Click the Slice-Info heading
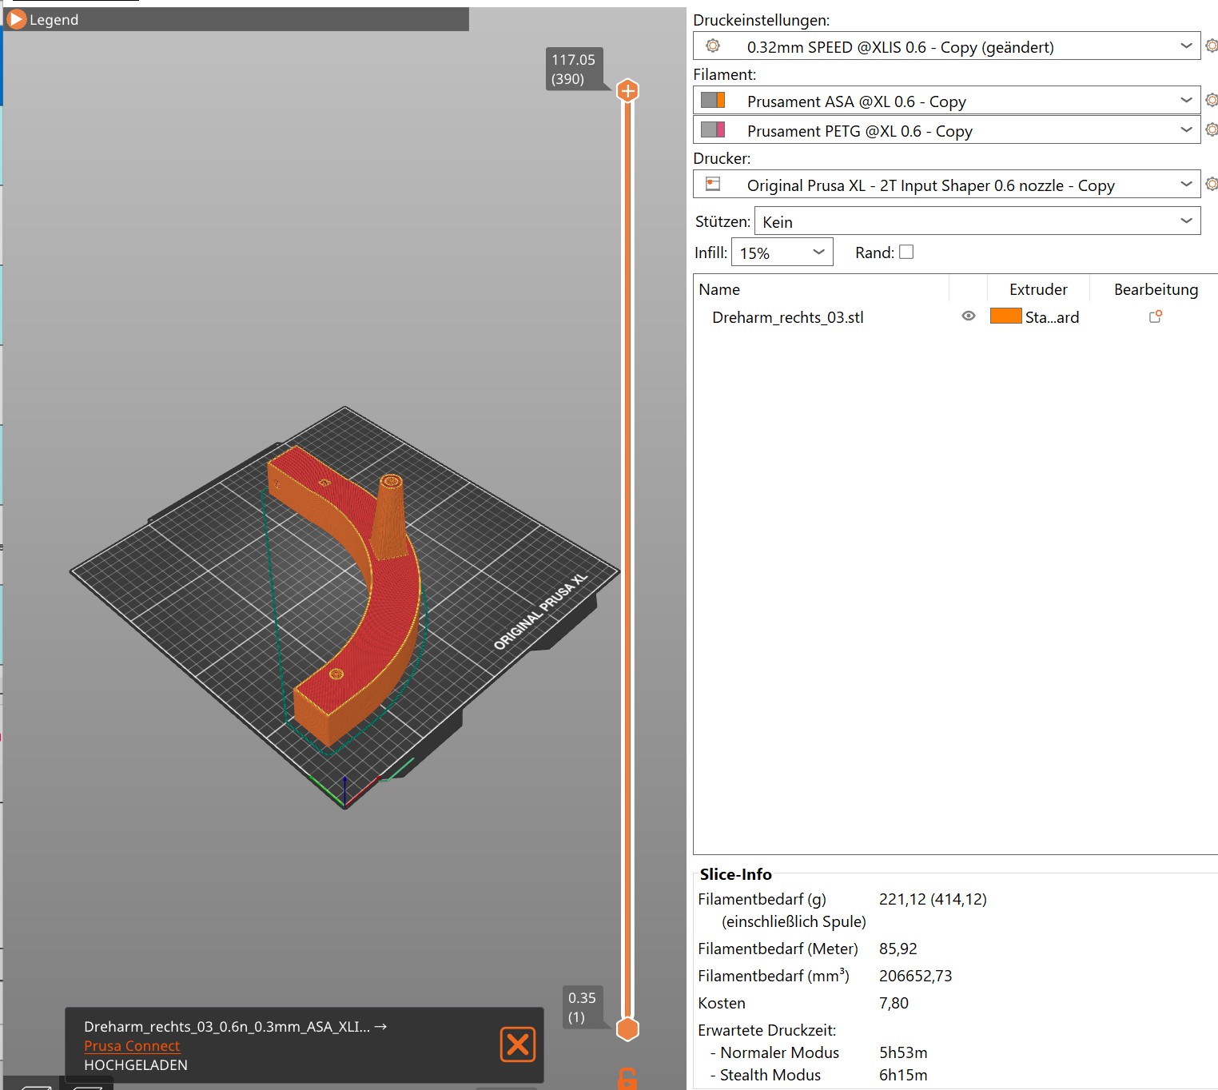Image resolution: width=1218 pixels, height=1090 pixels. [736, 874]
